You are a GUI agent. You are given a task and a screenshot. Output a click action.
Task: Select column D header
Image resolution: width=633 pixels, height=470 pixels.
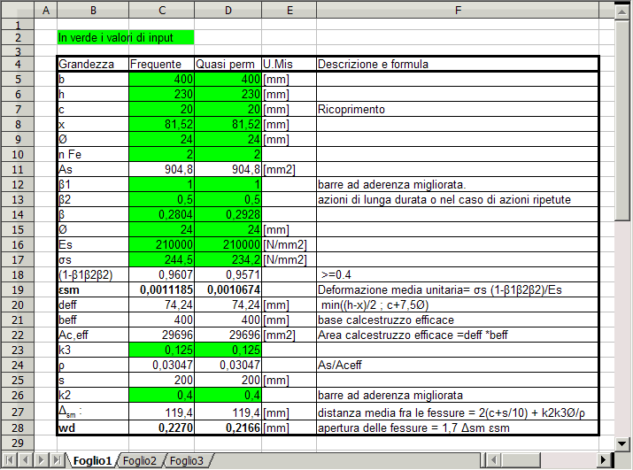(228, 10)
